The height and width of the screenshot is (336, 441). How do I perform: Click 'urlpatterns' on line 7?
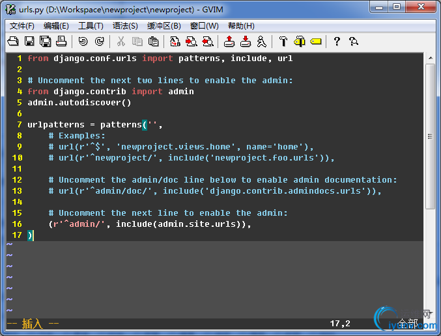pyautogui.click(x=56, y=125)
